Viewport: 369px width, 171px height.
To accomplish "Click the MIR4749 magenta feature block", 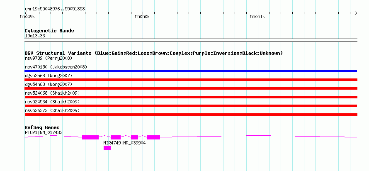I will (107, 148).
